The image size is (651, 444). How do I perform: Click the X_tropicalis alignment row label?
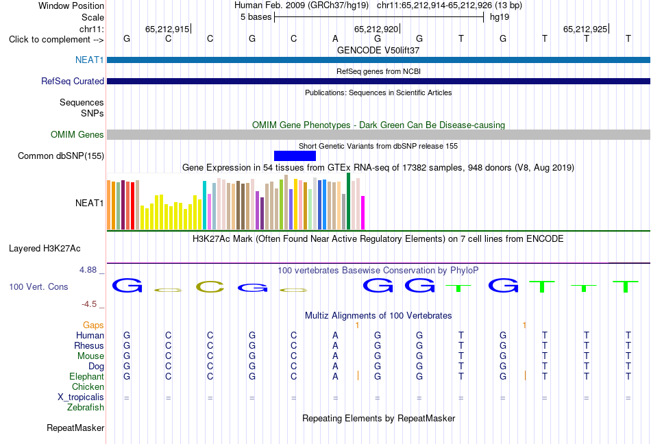point(81,397)
